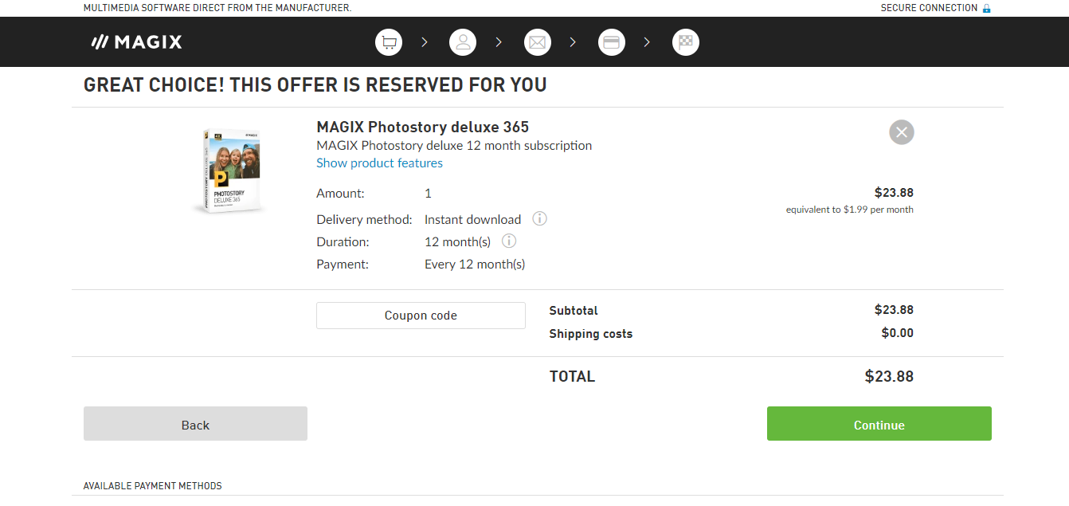Image resolution: width=1069 pixels, height=506 pixels.
Task: Click the $23.88 total amount
Action: coord(889,376)
